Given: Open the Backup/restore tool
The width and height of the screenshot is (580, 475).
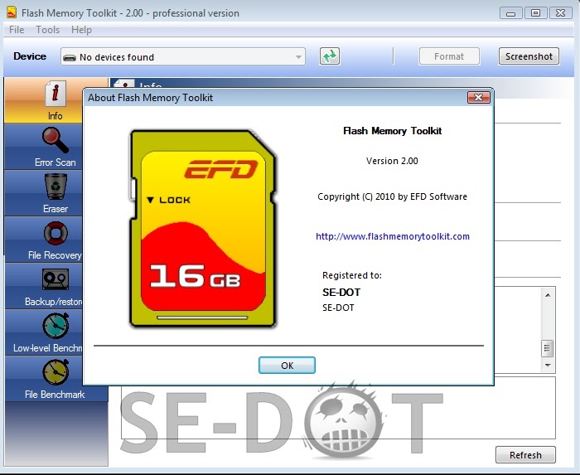Looking at the screenshot, I should pyautogui.click(x=44, y=286).
